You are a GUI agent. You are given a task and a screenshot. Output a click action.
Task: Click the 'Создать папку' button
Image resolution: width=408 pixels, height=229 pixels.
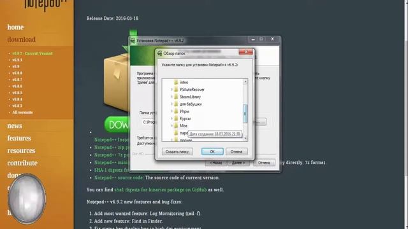pyautogui.click(x=177, y=151)
